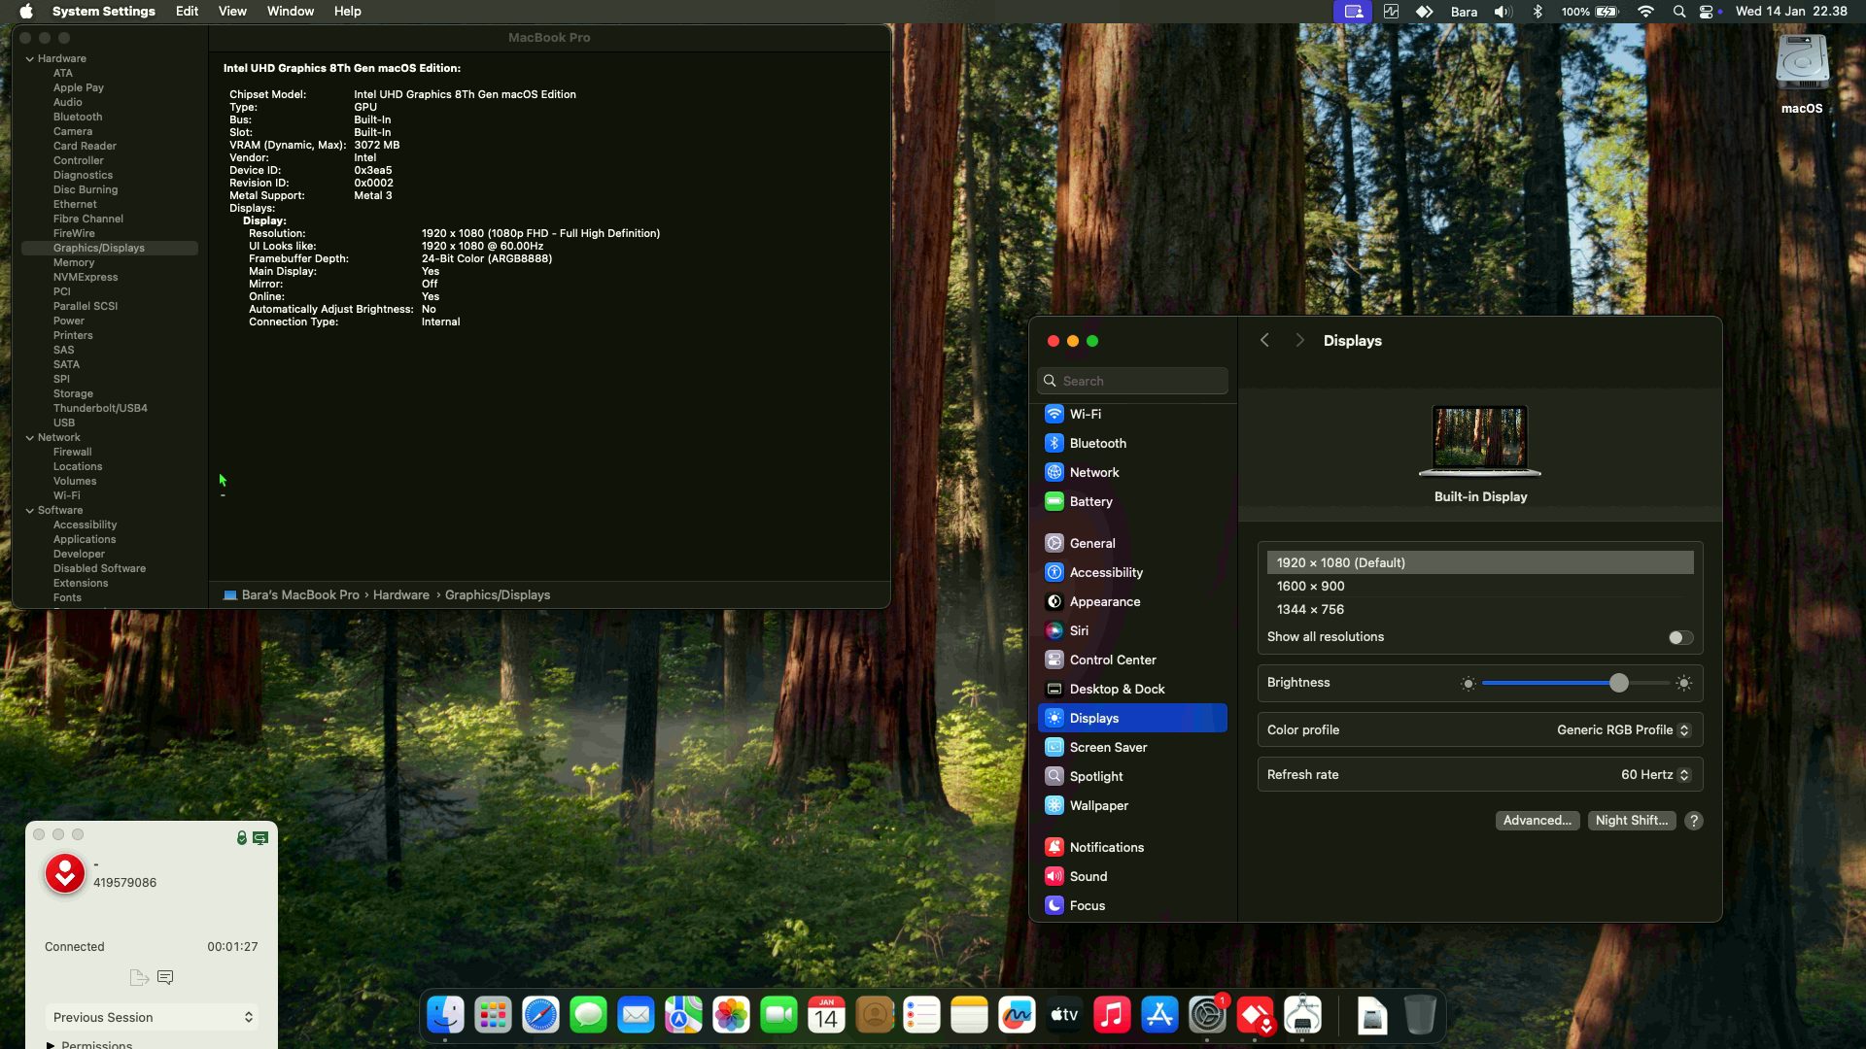Choose the 1344 × 756 resolution
1866x1049 pixels.
pos(1311,609)
